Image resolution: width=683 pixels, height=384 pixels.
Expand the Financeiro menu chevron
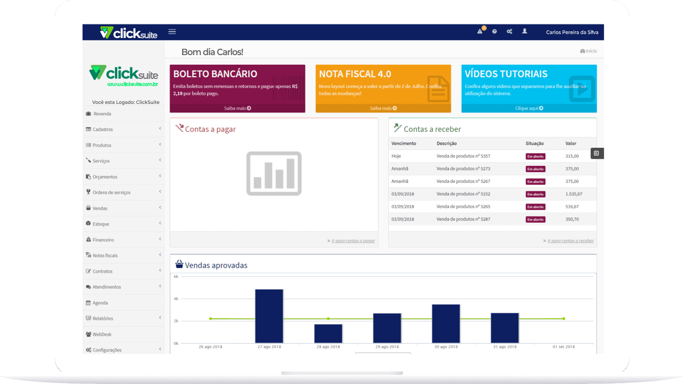point(161,239)
